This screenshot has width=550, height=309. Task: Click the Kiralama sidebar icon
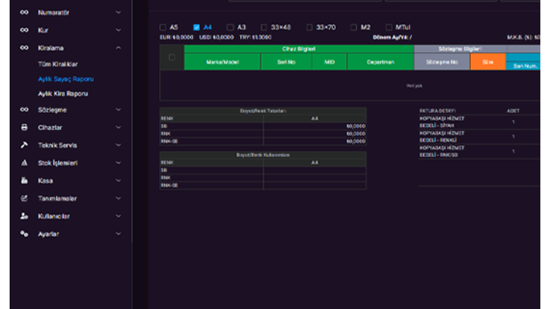click(x=24, y=47)
